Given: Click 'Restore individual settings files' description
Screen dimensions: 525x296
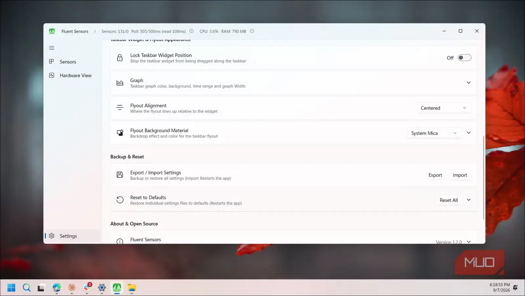Looking at the screenshot, I should pos(186,203).
